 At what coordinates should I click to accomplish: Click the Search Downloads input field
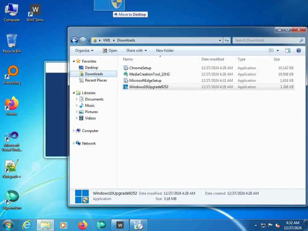tap(266, 40)
